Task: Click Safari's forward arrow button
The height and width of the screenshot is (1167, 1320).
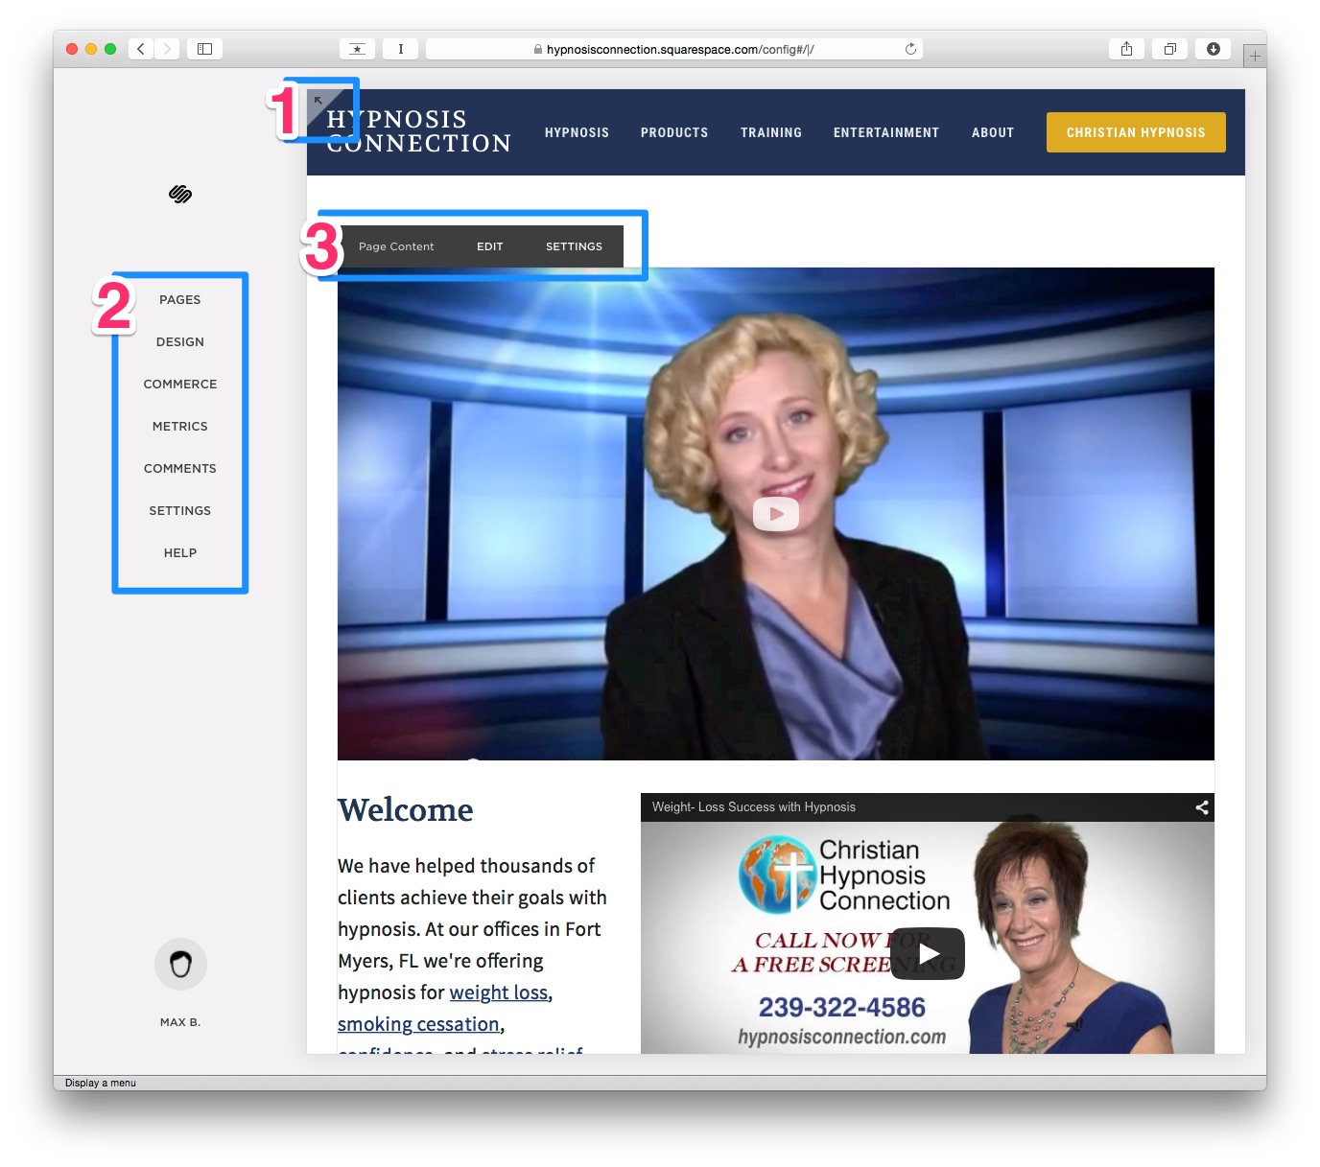Action: pos(167,49)
